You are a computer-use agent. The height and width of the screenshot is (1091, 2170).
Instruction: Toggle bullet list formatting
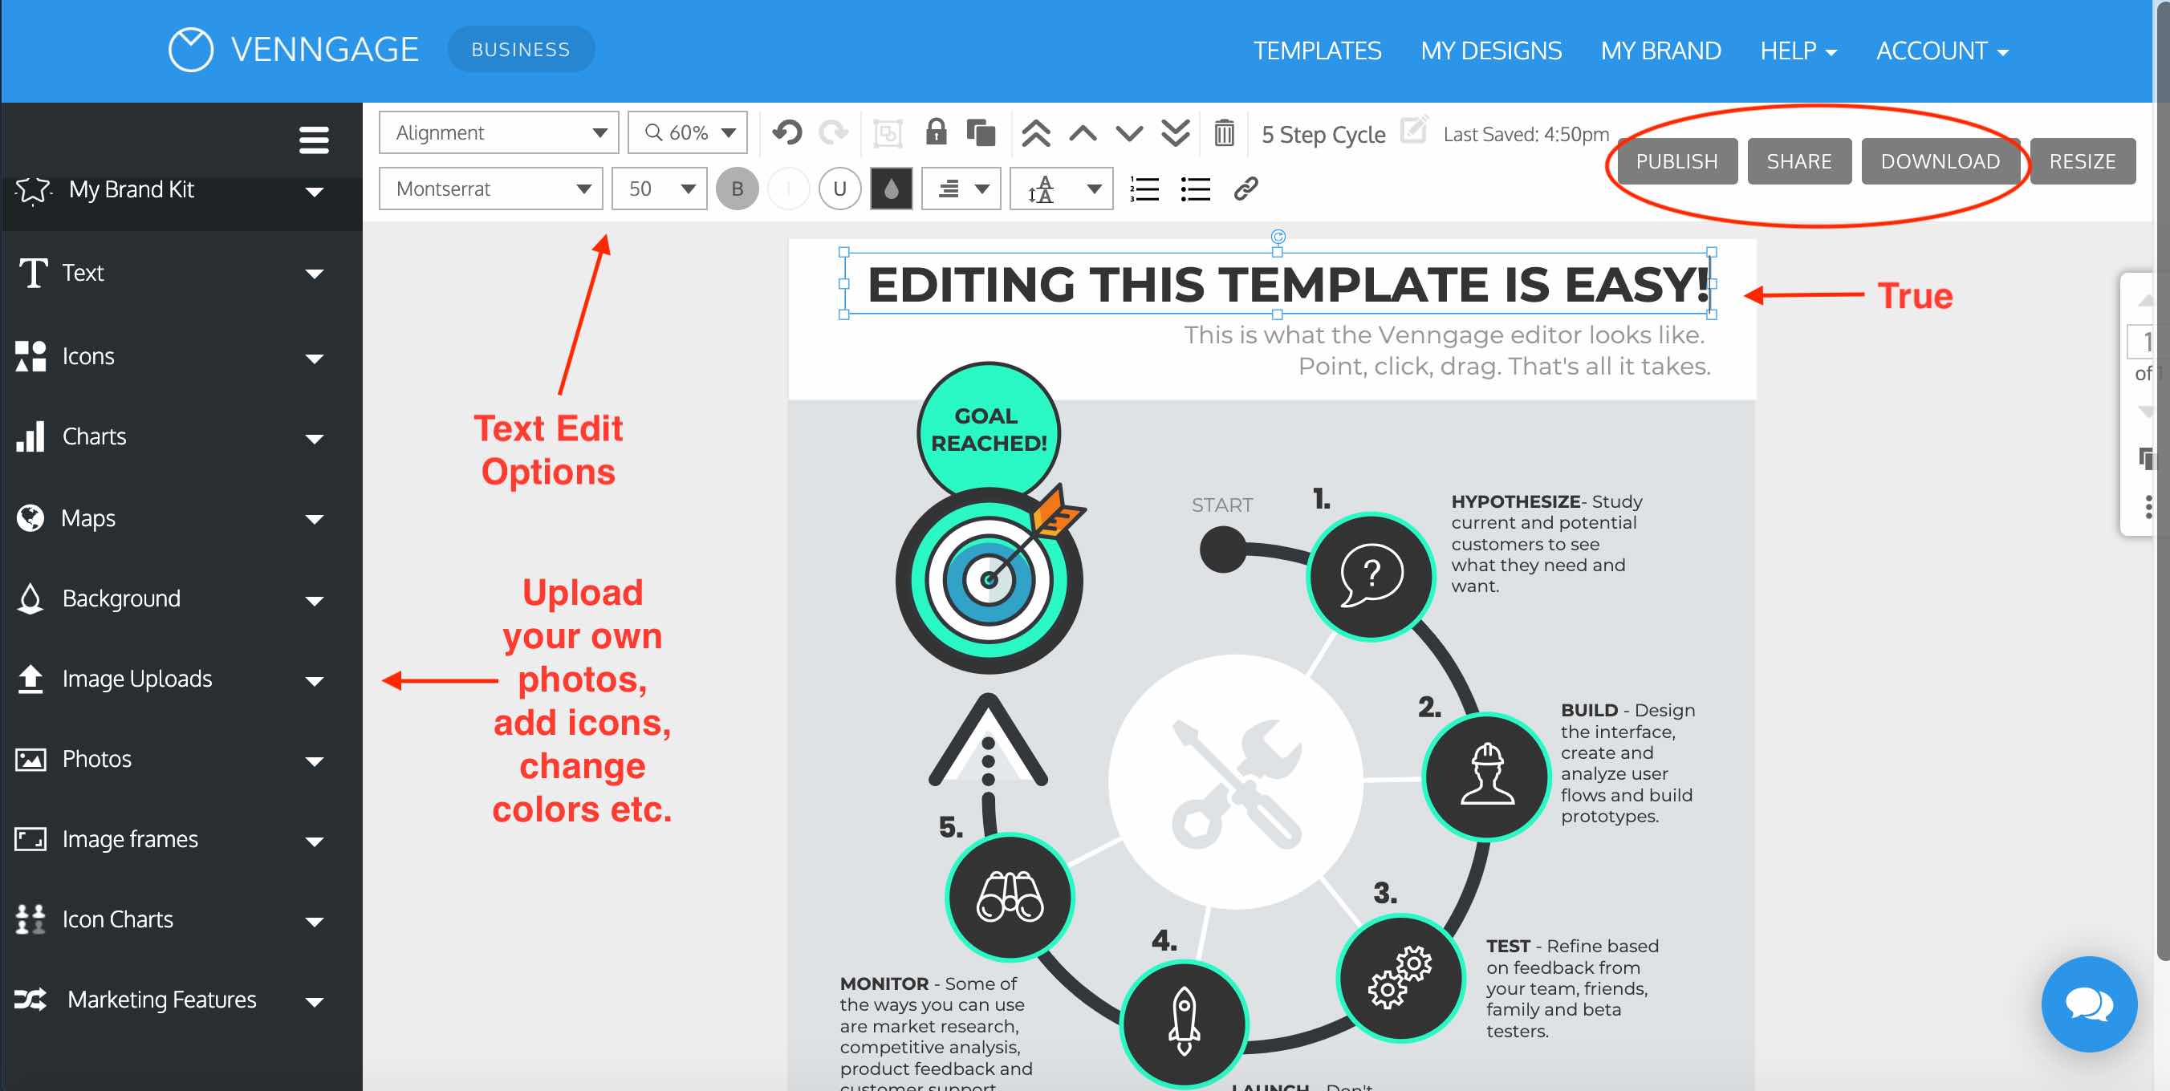click(x=1193, y=188)
